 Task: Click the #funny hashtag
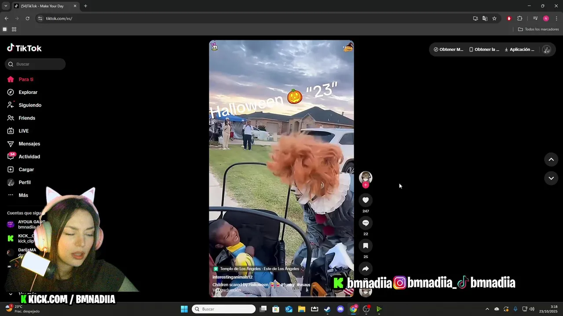[288, 285]
